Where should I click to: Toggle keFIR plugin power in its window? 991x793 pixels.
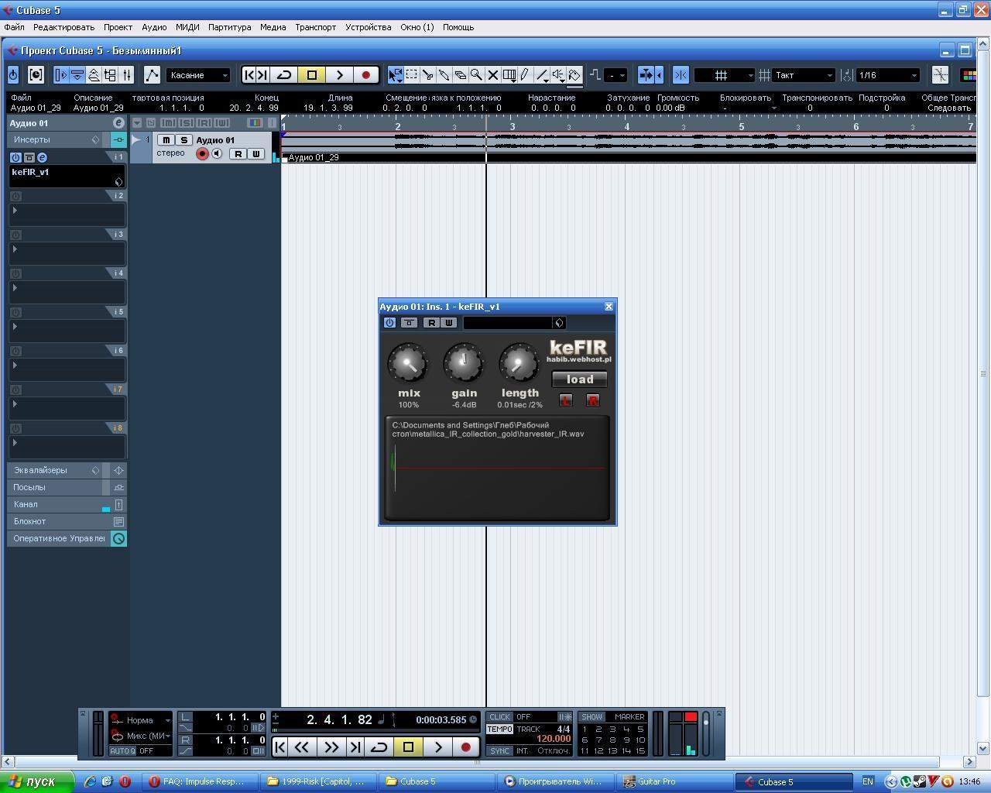click(389, 323)
